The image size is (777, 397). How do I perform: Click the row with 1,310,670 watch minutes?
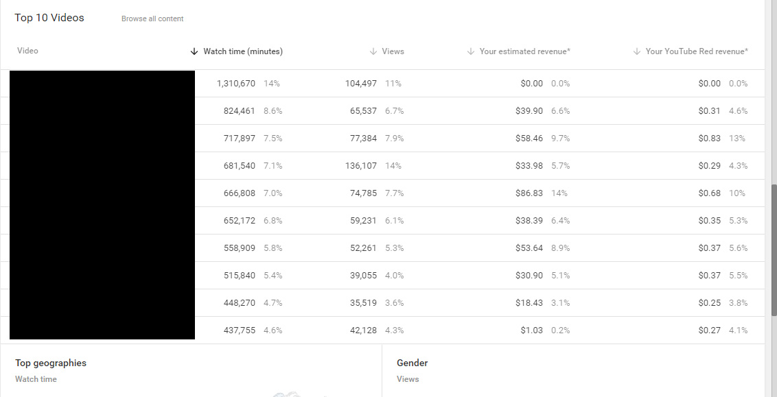tap(382, 84)
